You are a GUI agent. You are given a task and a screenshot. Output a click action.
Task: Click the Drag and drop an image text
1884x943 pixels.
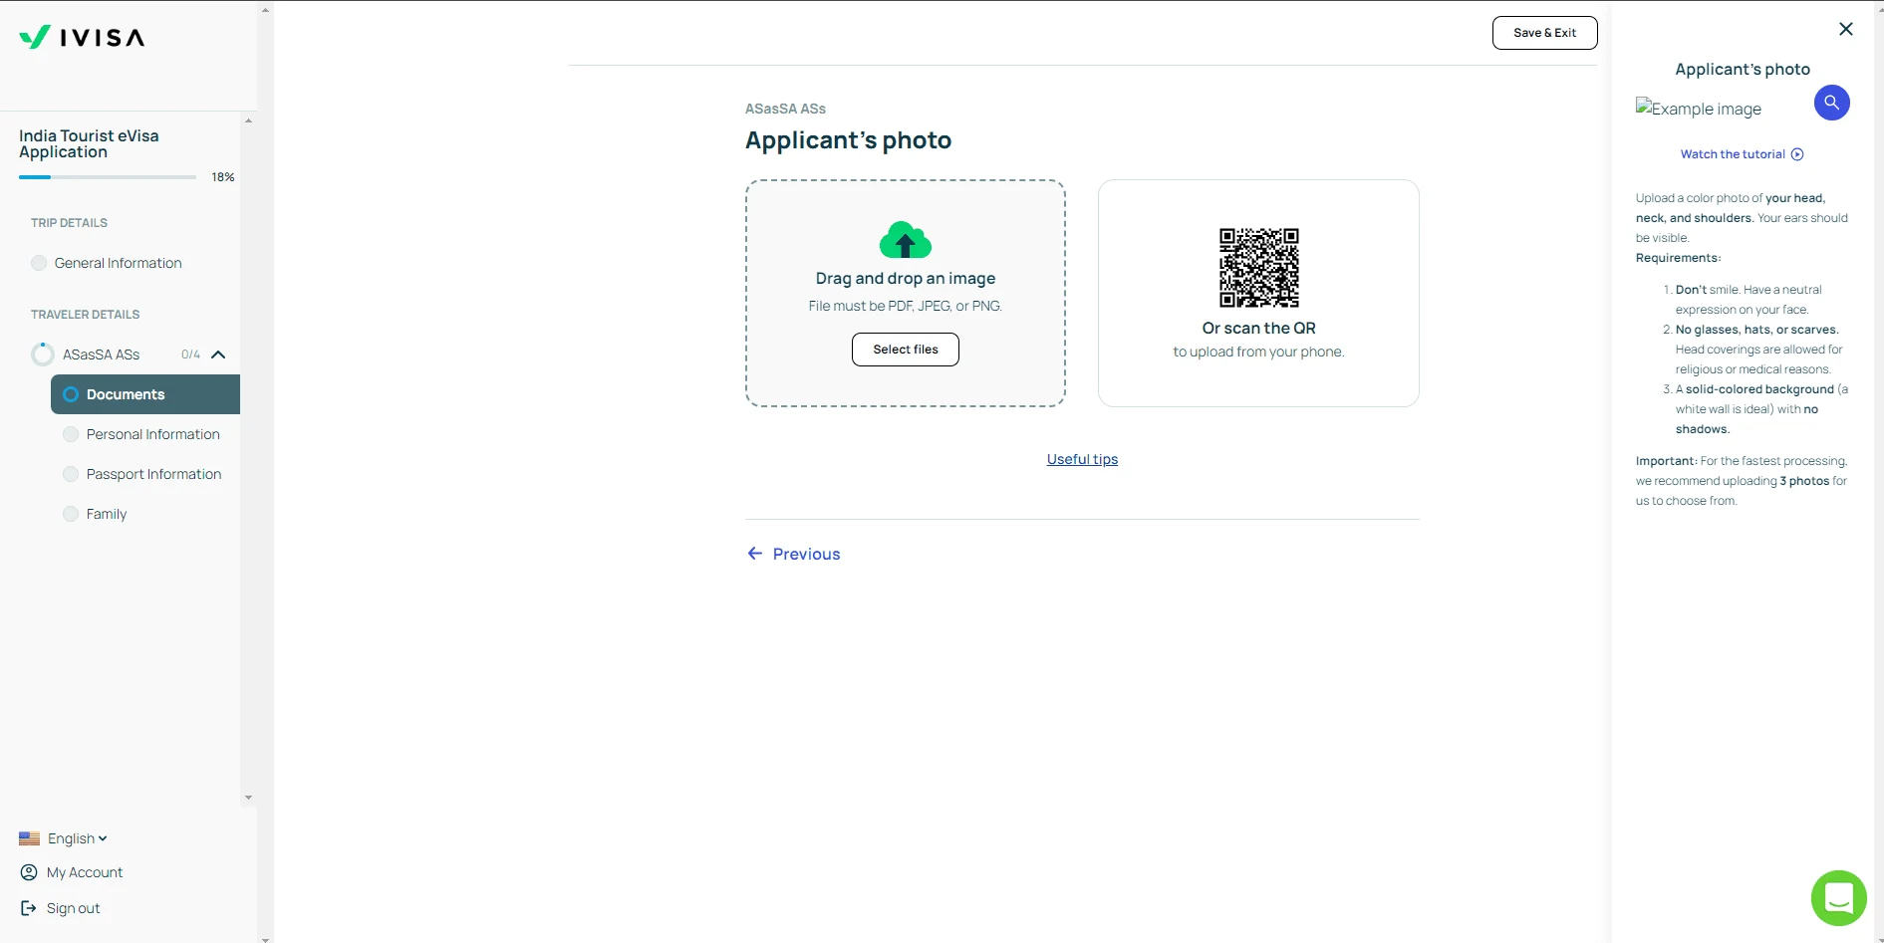(906, 279)
